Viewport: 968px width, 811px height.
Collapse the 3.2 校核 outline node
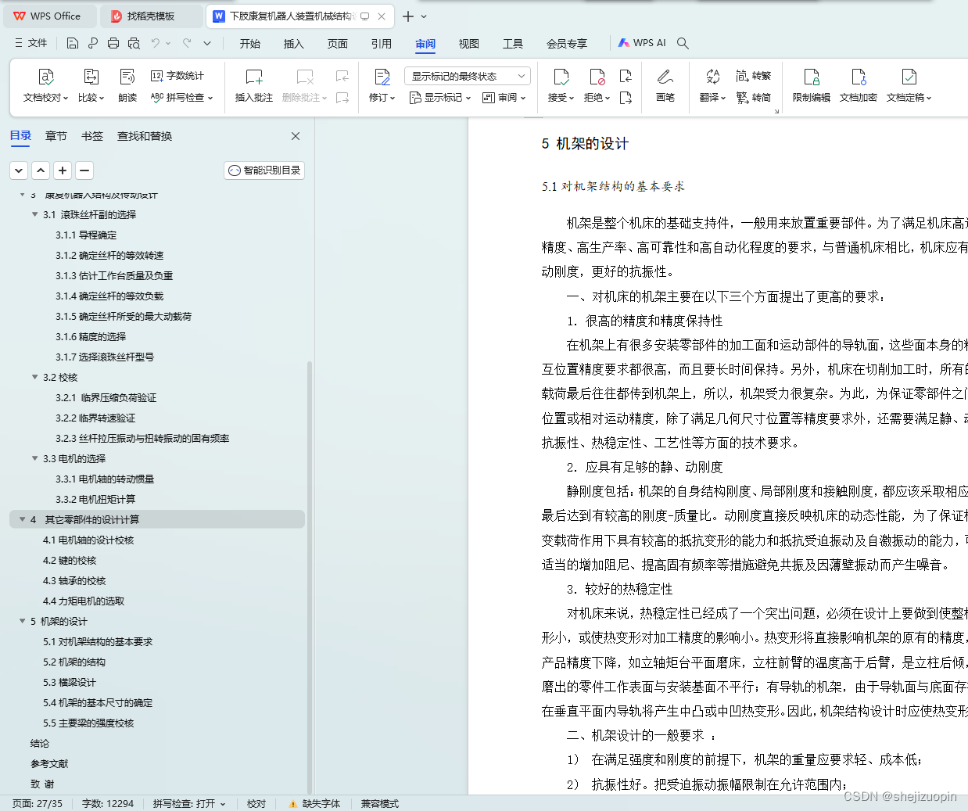[34, 377]
